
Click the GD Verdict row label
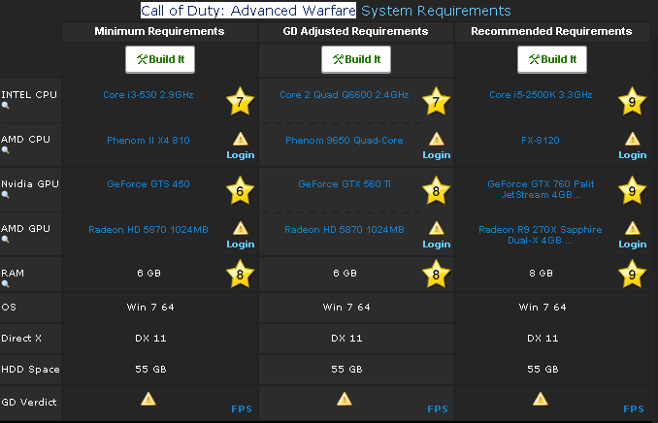tap(28, 402)
